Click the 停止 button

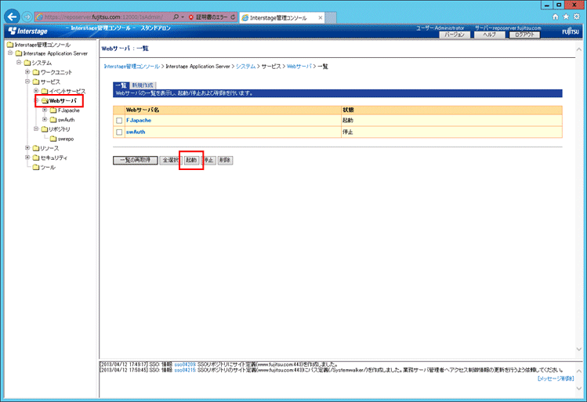click(208, 160)
